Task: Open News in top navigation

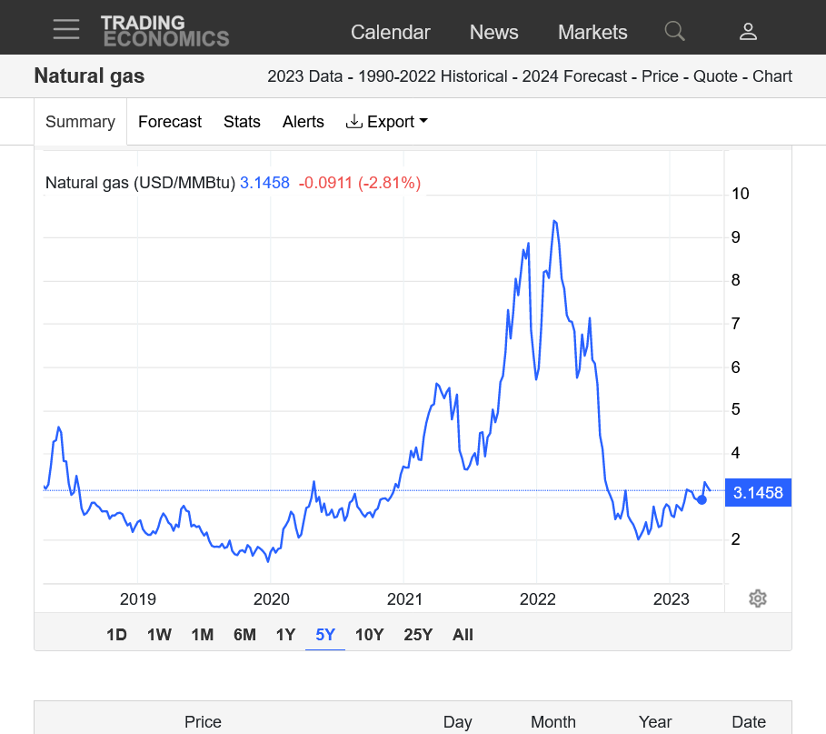Action: (x=493, y=32)
